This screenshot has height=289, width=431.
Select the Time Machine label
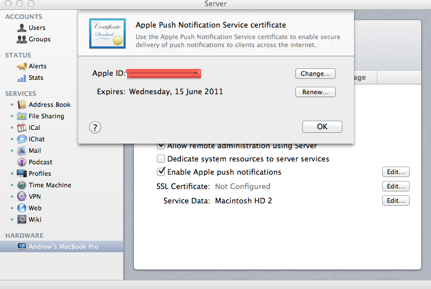click(50, 185)
